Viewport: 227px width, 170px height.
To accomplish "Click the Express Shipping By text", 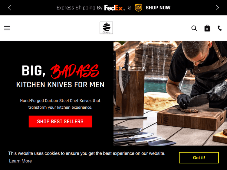I will (80, 8).
